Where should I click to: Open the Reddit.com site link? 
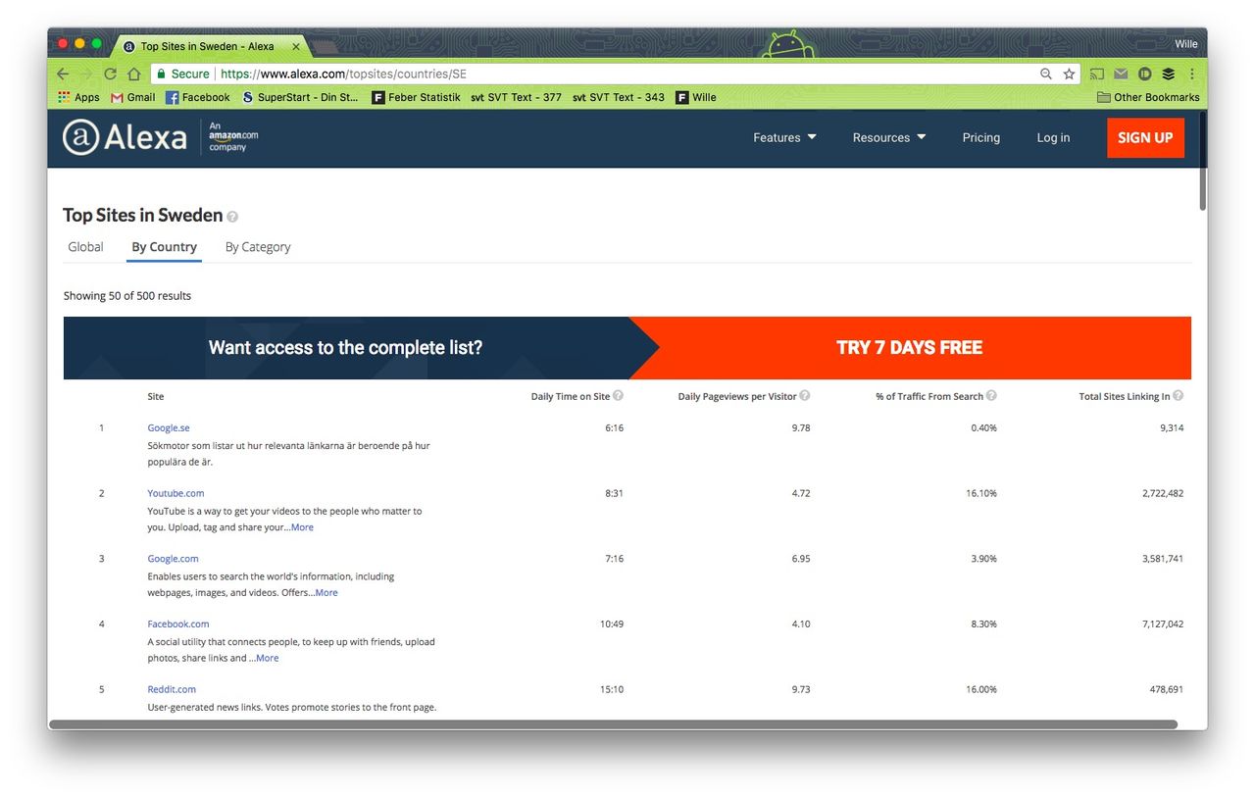(x=172, y=689)
